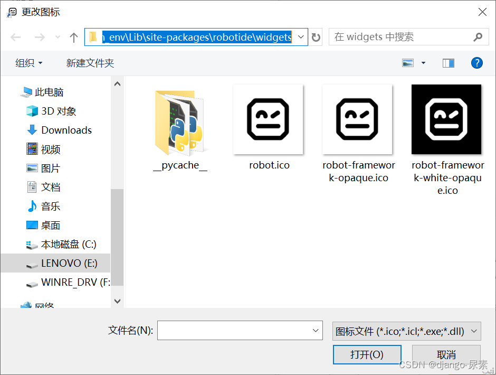Select 此电脑 in the navigation tree

49,92
